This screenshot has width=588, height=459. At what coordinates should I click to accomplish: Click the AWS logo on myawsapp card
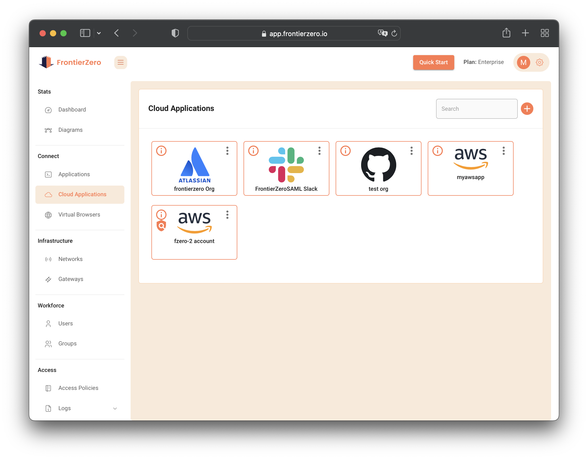pyautogui.click(x=471, y=159)
